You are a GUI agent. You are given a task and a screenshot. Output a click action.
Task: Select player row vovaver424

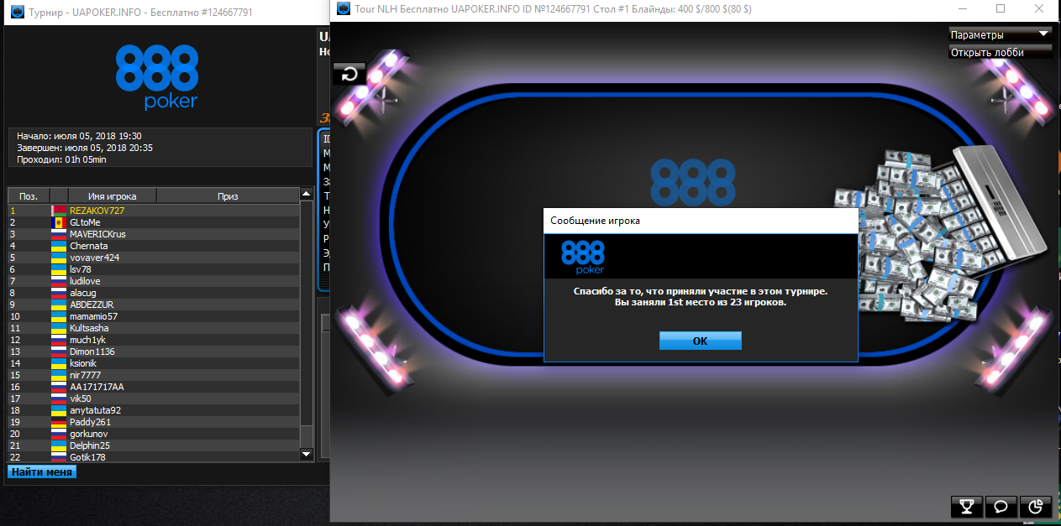tap(154, 258)
